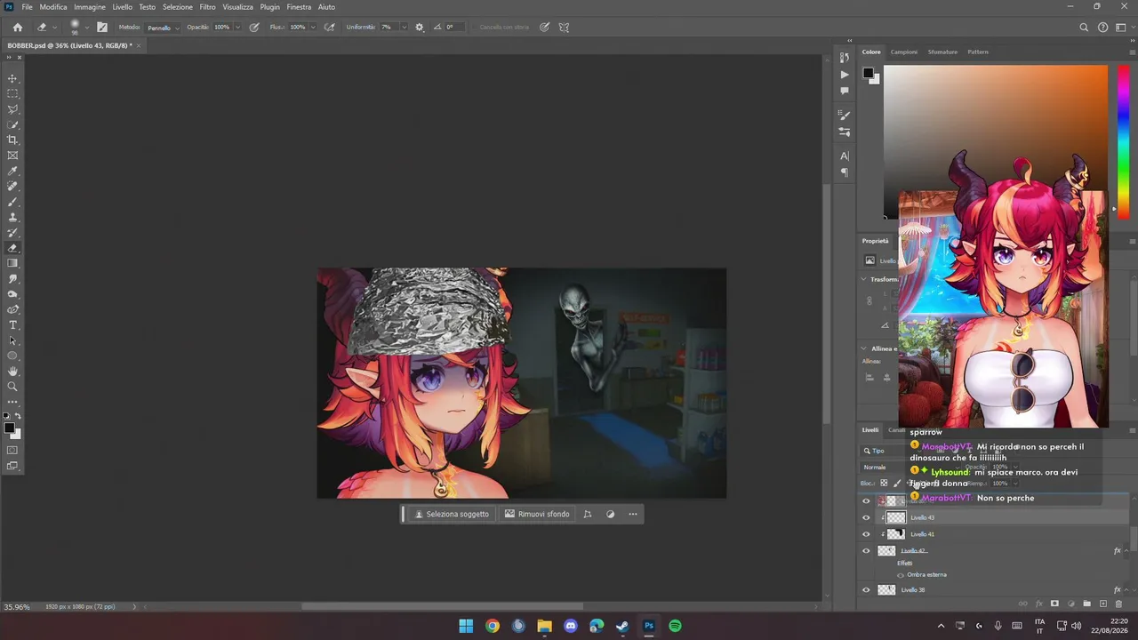Select the Eyedropper tool
Screen dimensions: 1138x640
[x=12, y=171]
